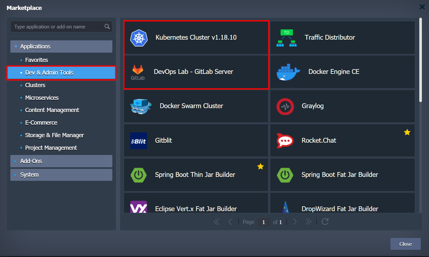The width and height of the screenshot is (429, 257).
Task: Select Dev & Admin Tools category
Action: (x=61, y=73)
